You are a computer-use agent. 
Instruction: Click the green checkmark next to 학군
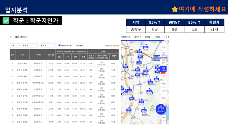pos(6,21)
